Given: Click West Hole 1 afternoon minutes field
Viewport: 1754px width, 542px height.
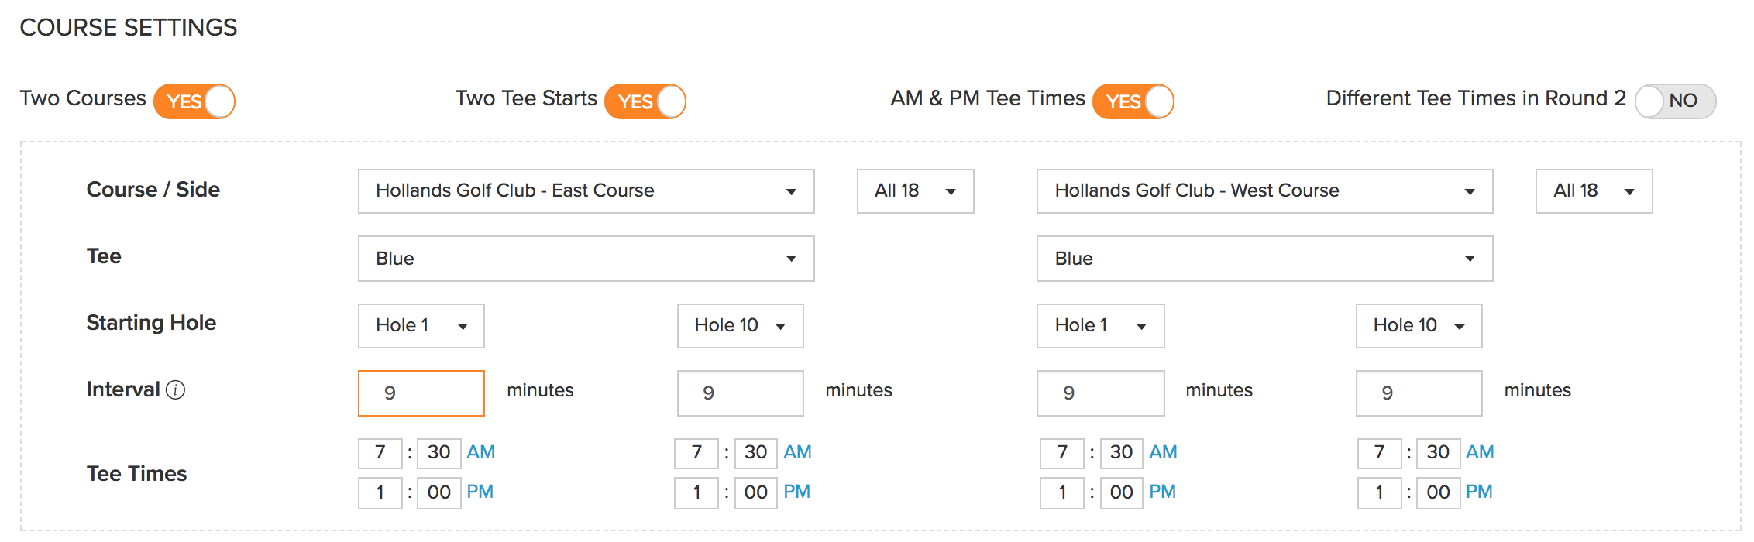Looking at the screenshot, I should click(x=1122, y=492).
